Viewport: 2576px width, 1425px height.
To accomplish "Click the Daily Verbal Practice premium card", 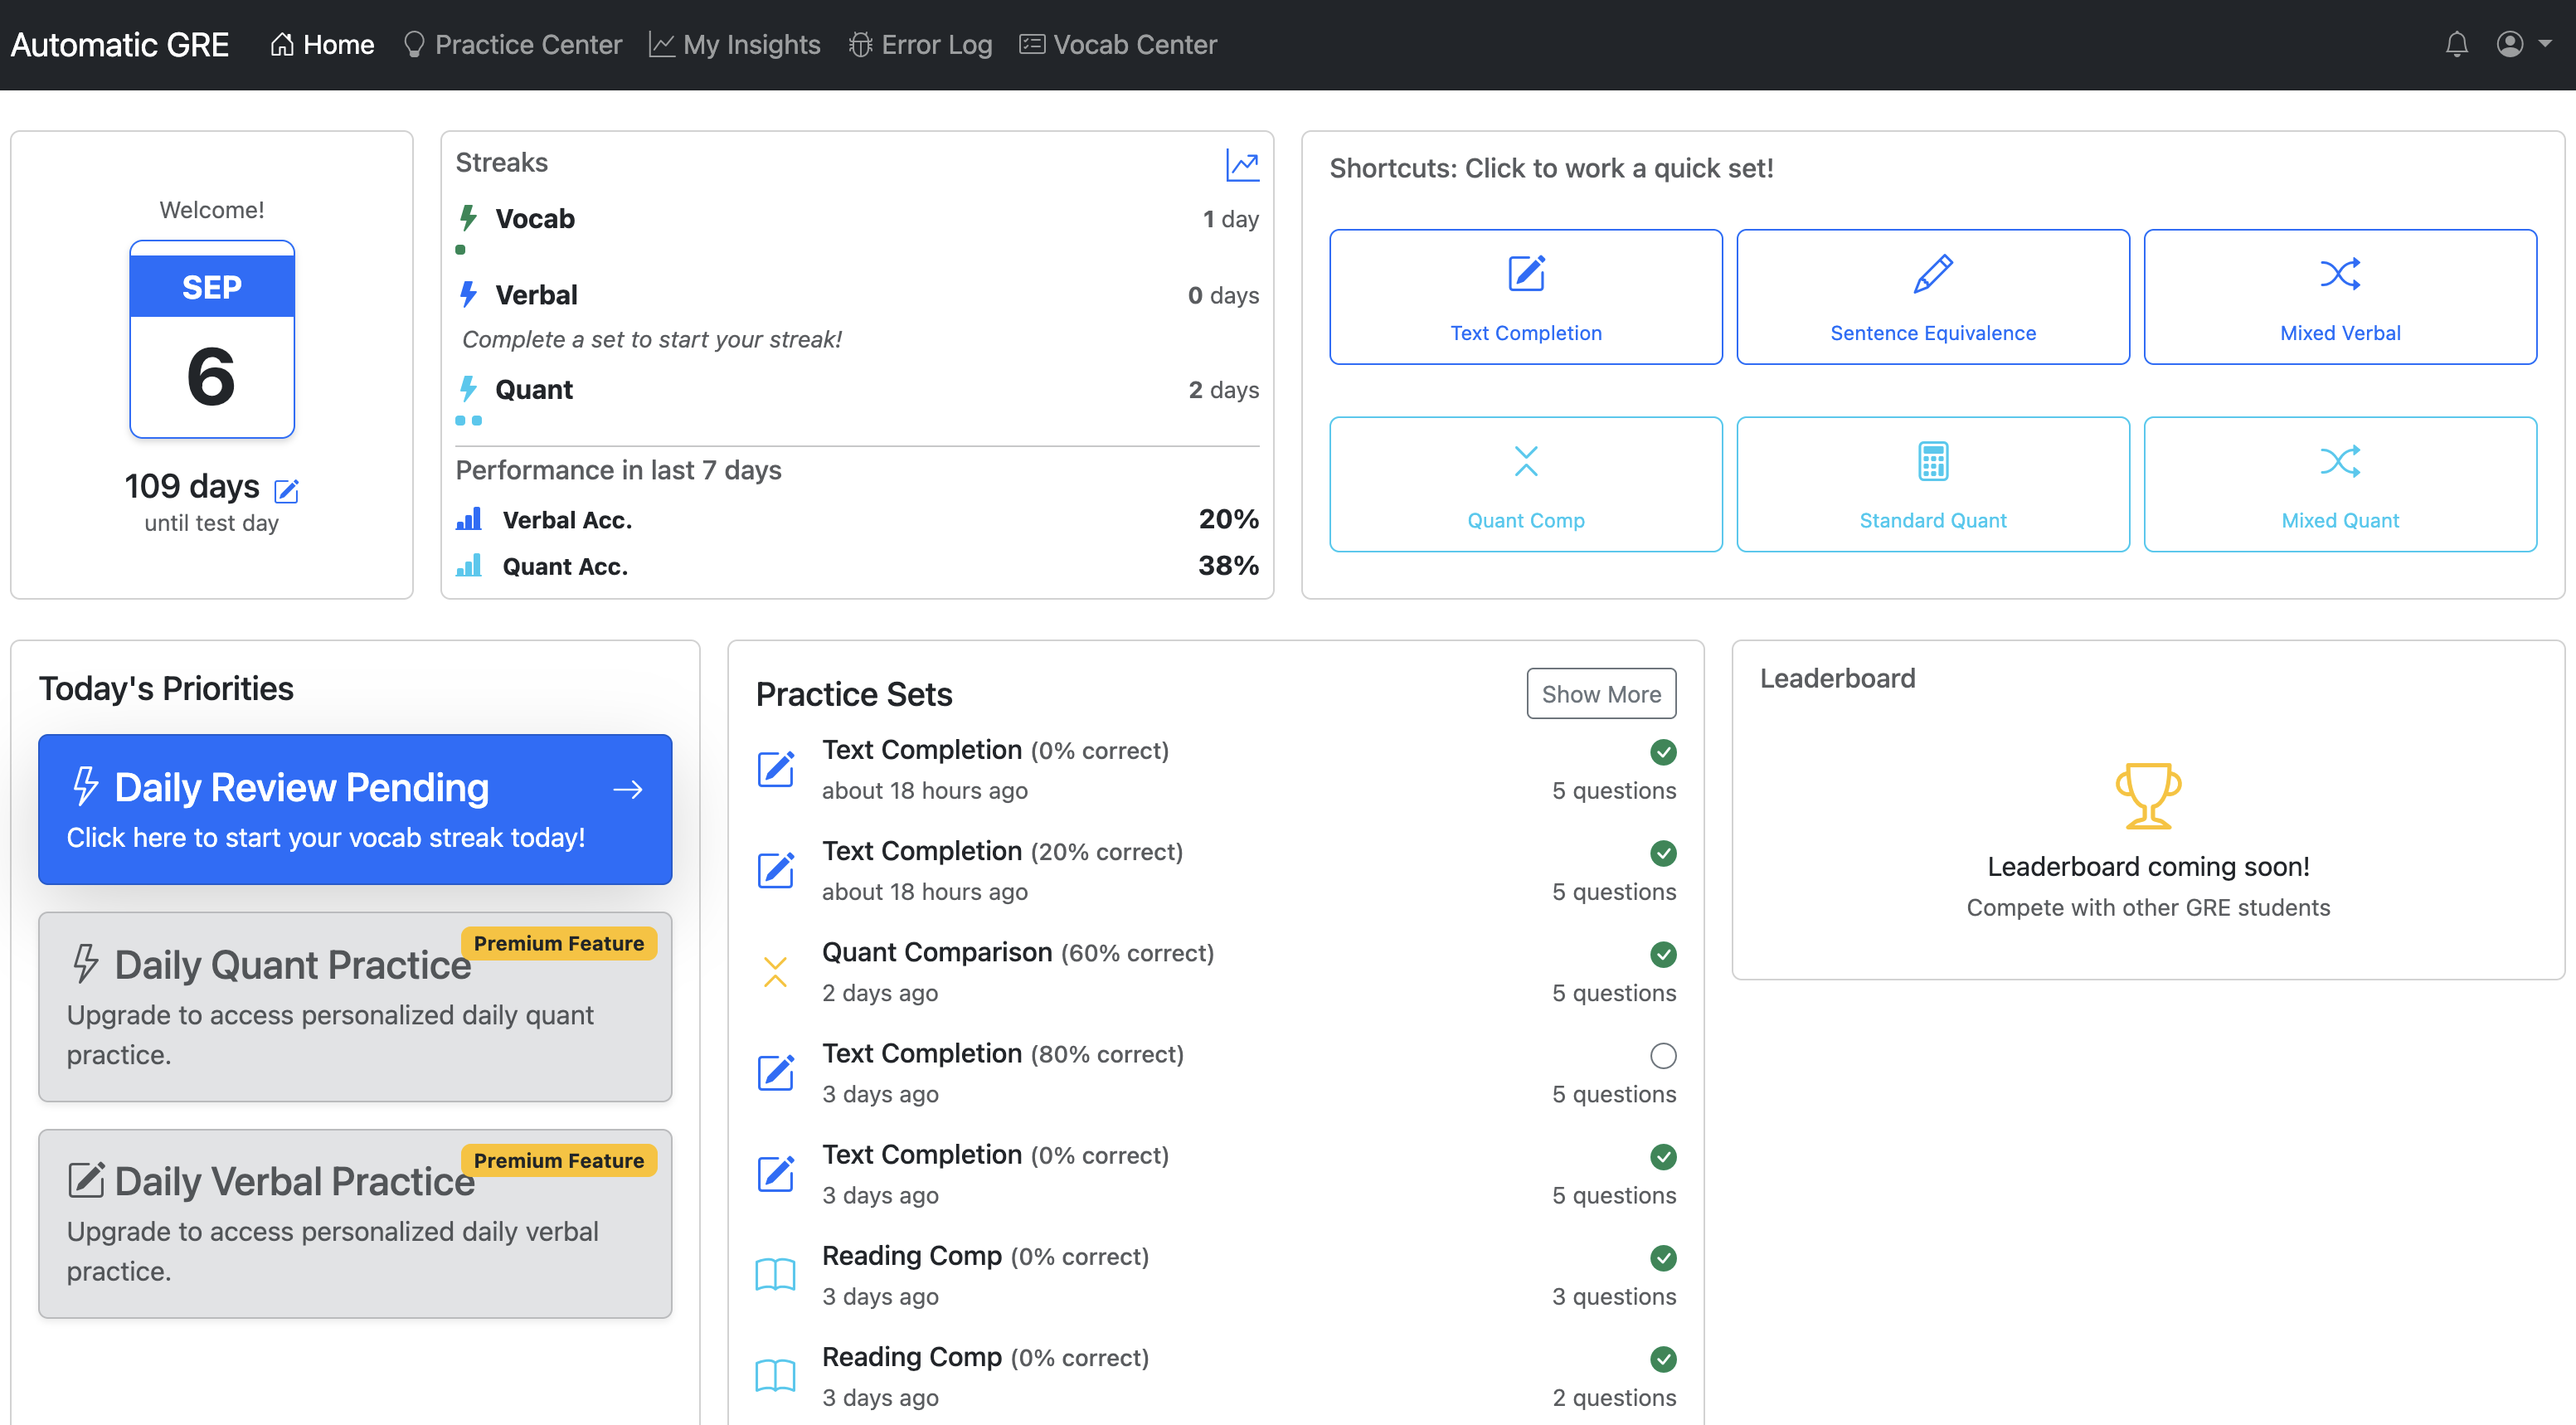I will pos(355,1223).
